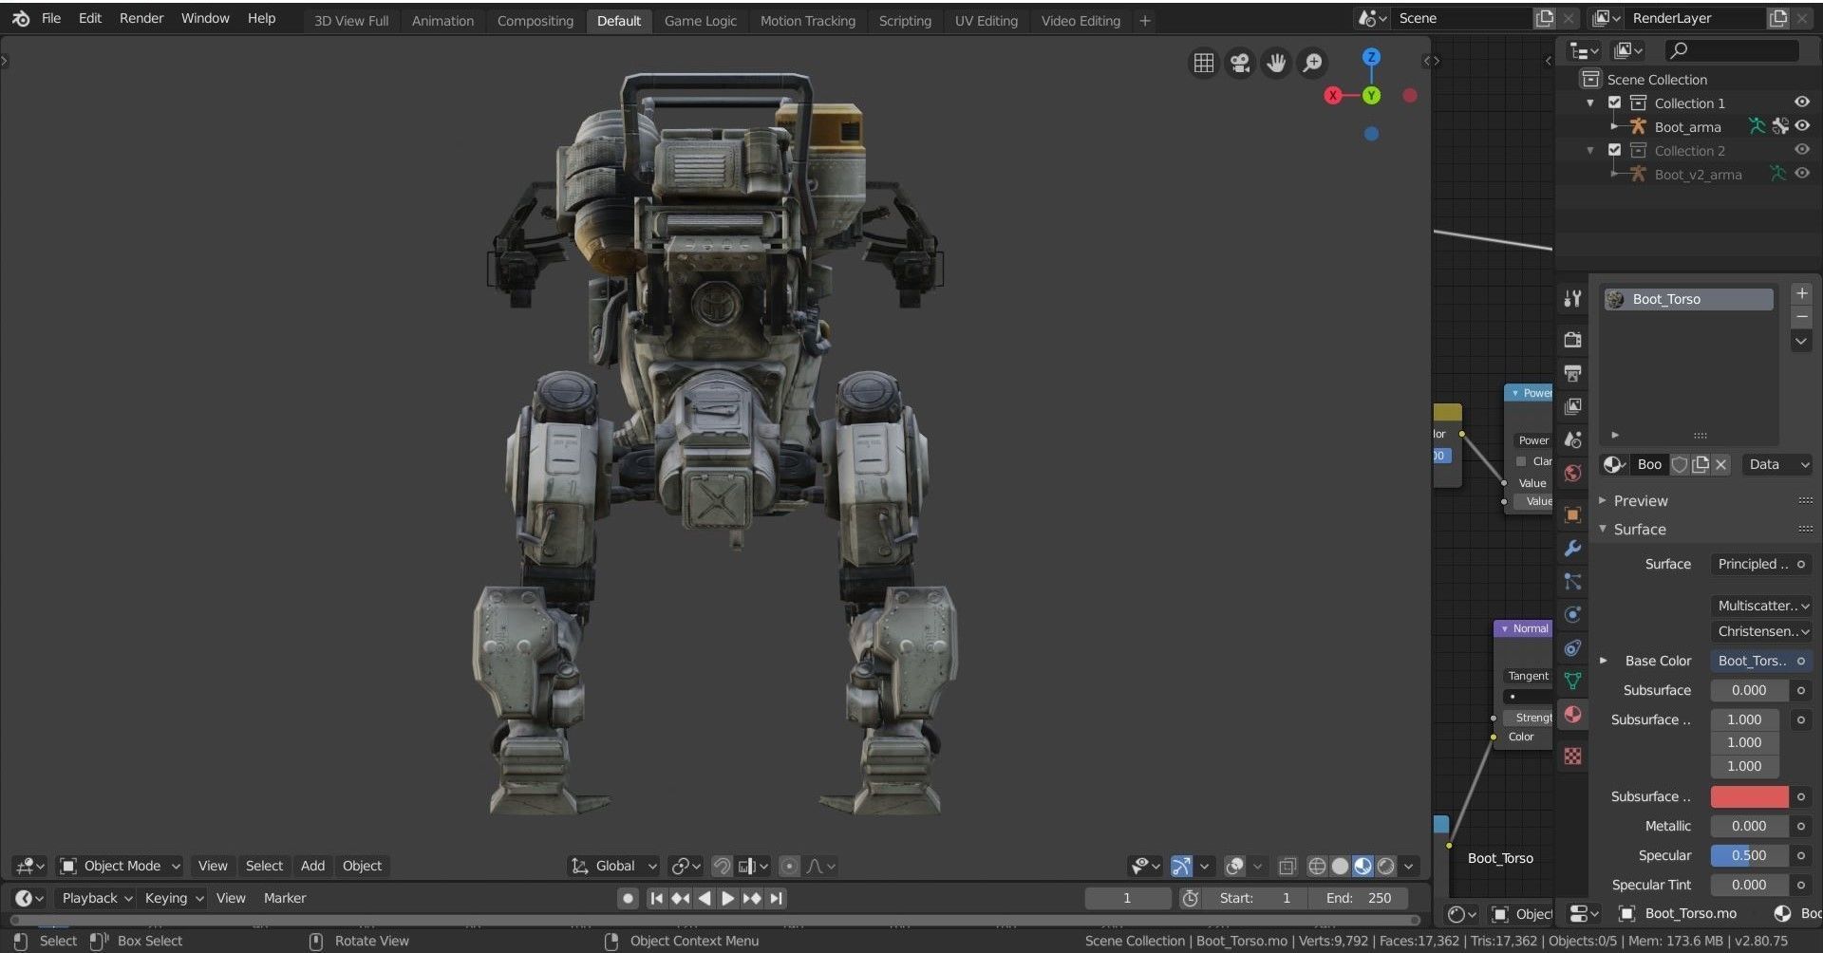Click the zoom view magnifier icon

[1312, 63]
